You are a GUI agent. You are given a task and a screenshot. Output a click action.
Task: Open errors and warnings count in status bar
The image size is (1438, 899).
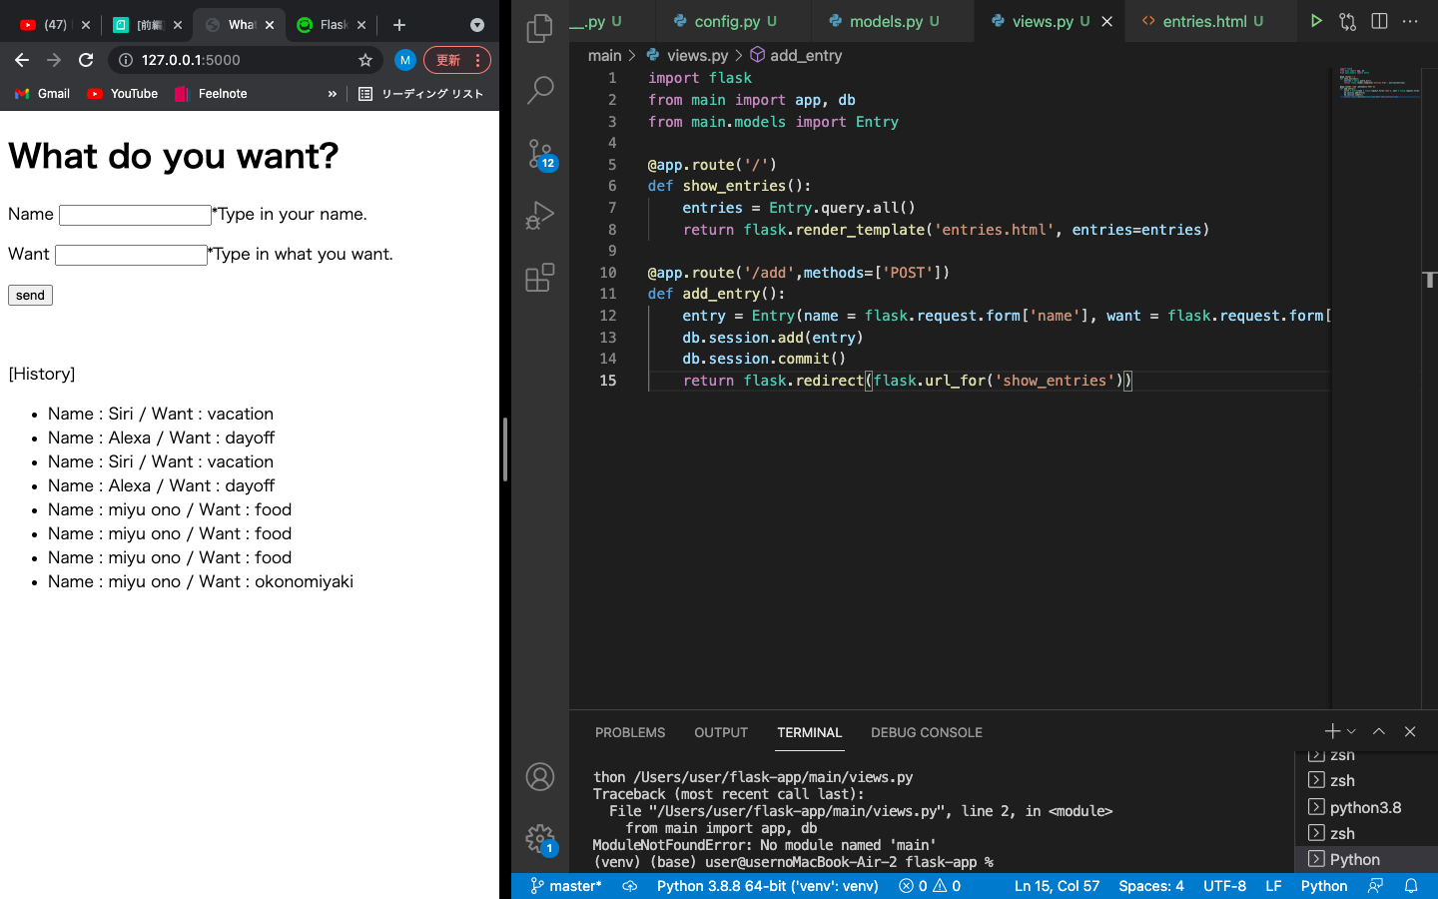pyautogui.click(x=930, y=886)
